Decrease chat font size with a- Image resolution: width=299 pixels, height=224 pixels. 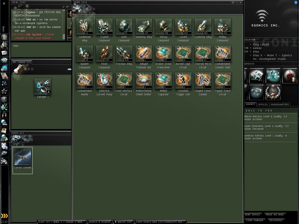pyautogui.click(x=64, y=7)
